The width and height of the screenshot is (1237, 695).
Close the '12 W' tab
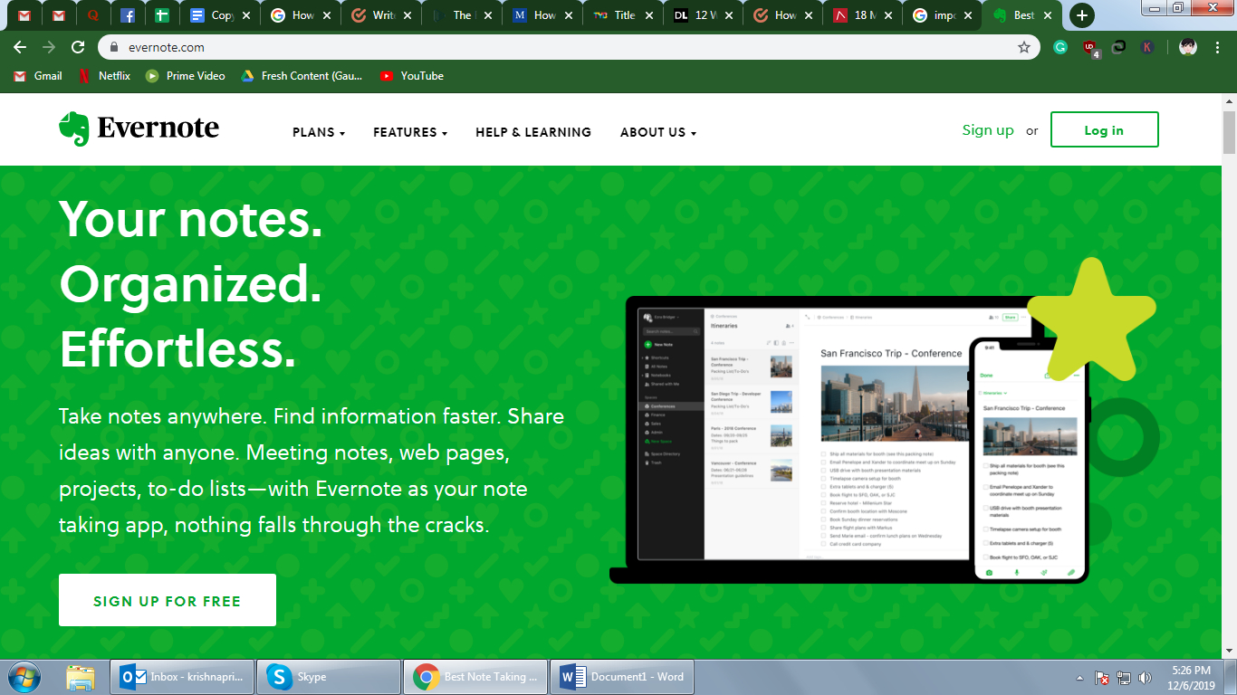coord(729,15)
